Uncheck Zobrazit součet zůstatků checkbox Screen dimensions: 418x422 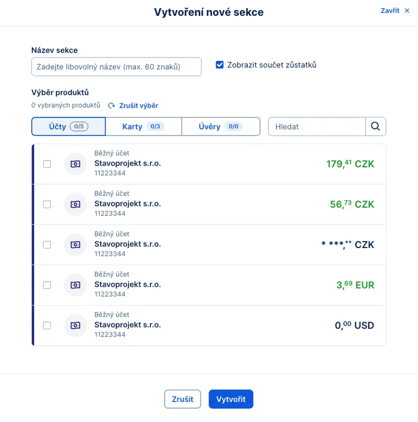click(x=220, y=65)
